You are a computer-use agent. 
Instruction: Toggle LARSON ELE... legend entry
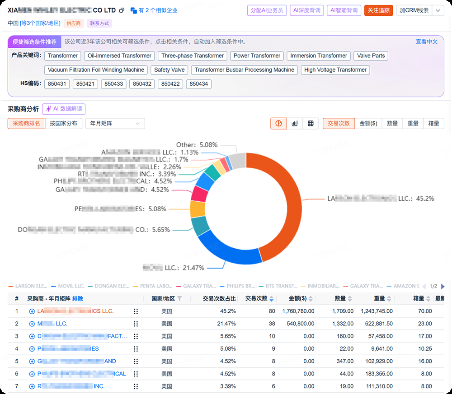click(28, 286)
